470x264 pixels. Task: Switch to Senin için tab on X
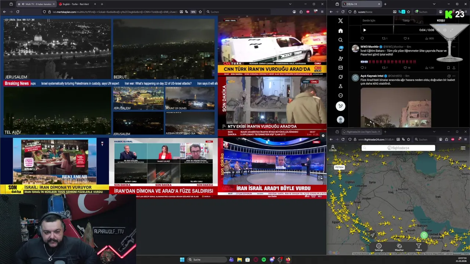coord(369,21)
